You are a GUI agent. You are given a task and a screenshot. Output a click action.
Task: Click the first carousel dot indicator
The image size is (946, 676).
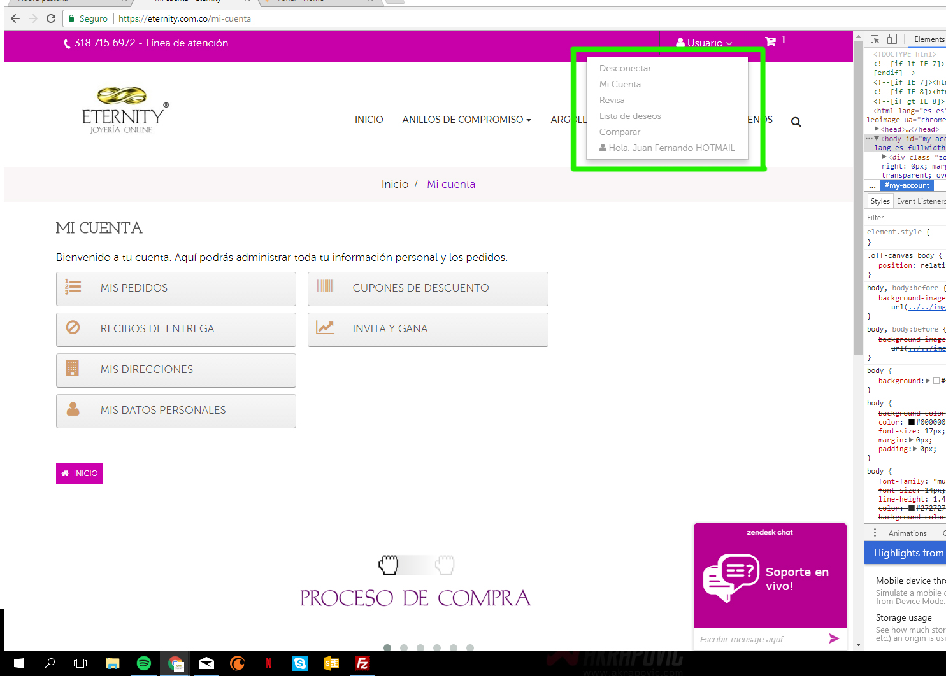[387, 647]
